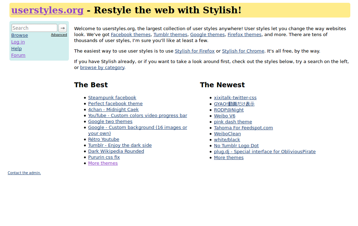
Task: Open 4chan - Midnight Caek style
Action: pos(113,110)
